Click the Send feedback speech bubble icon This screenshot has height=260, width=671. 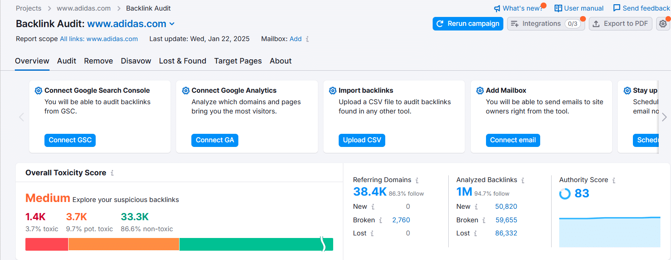(x=617, y=8)
